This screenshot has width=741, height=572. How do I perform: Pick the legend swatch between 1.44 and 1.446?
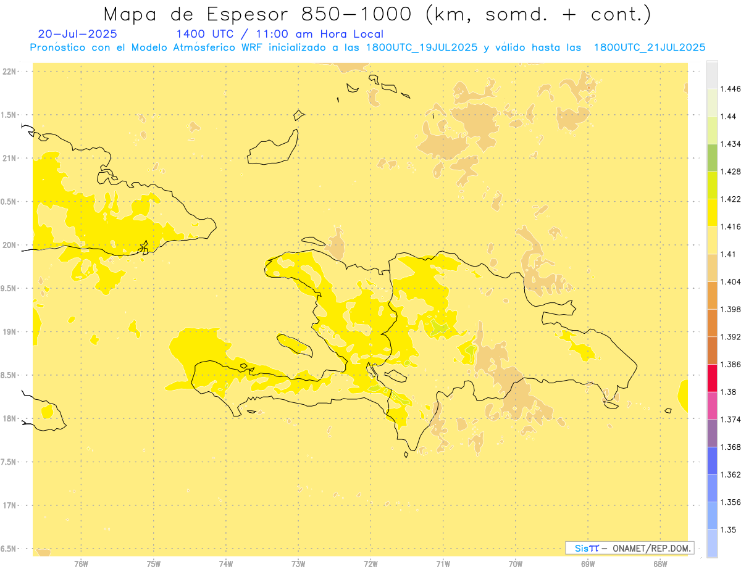coord(712,102)
